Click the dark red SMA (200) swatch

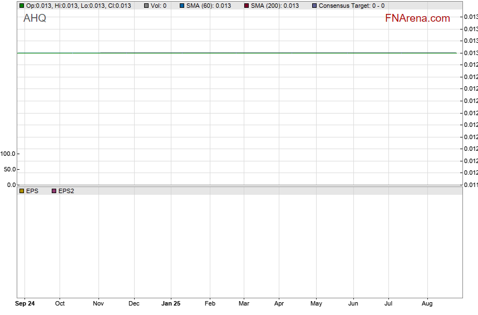247,6
